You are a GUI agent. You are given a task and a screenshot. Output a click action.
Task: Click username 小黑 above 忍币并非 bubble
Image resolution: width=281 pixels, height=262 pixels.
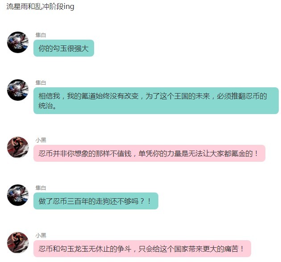coord(41,140)
